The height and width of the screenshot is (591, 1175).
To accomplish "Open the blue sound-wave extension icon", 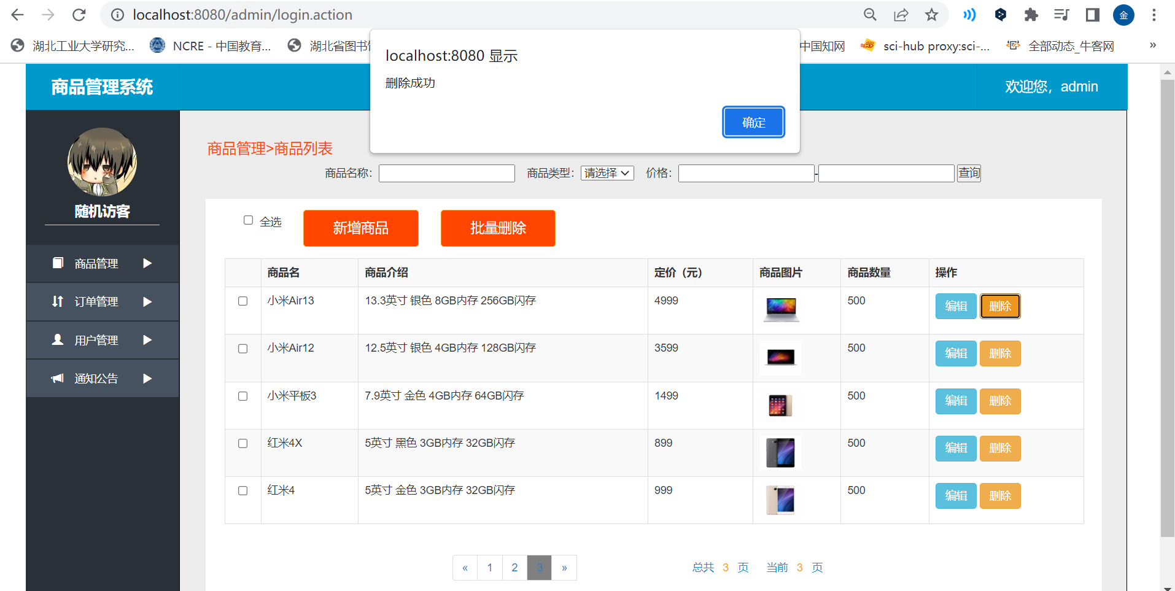I will pos(969,15).
